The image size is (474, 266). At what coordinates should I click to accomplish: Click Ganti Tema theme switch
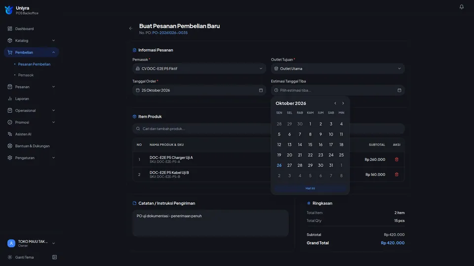pos(25,257)
